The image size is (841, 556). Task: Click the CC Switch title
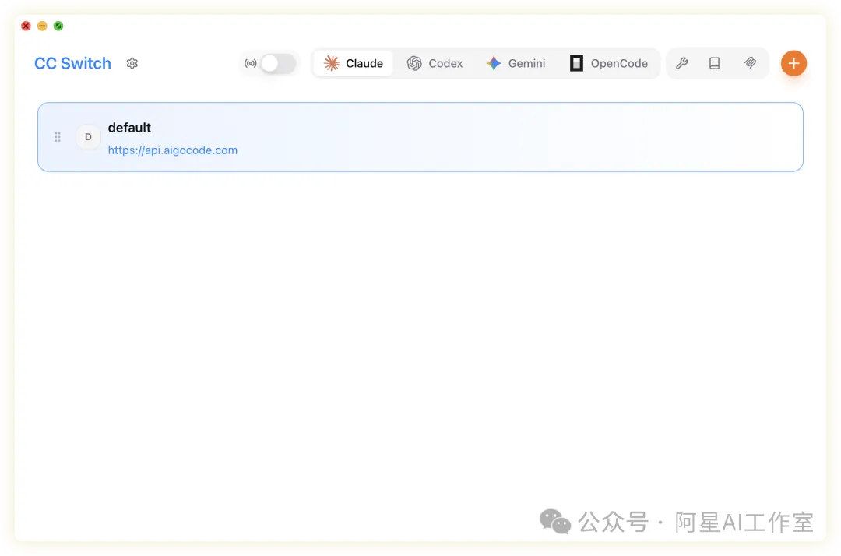[72, 64]
